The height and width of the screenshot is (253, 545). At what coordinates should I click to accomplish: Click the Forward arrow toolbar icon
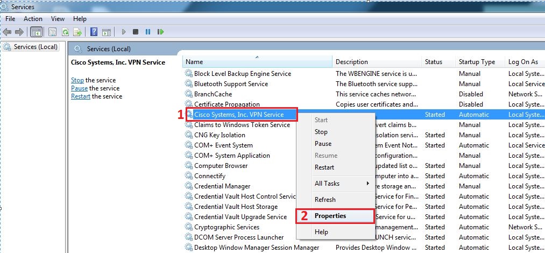point(19,32)
